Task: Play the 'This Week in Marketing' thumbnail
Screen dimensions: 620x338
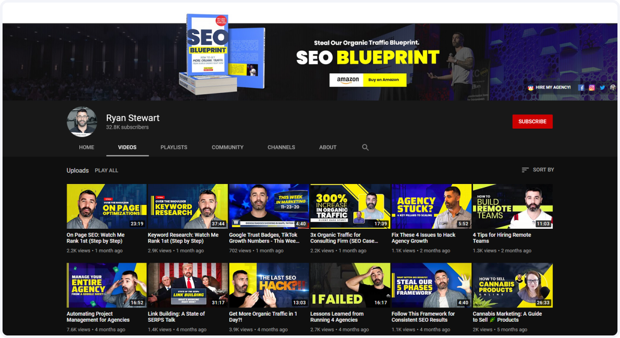Action: pos(269,206)
